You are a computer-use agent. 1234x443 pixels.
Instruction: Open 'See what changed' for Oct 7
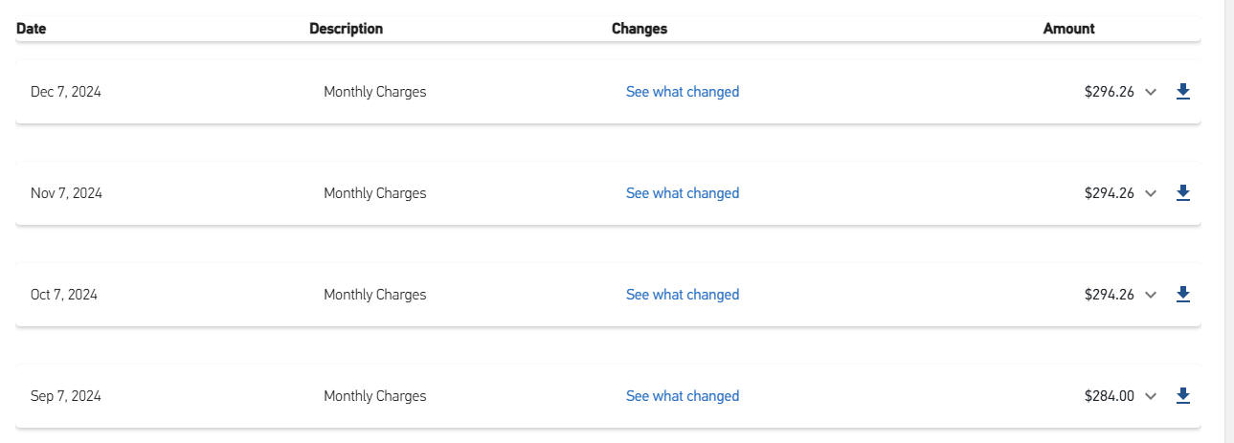pos(683,295)
